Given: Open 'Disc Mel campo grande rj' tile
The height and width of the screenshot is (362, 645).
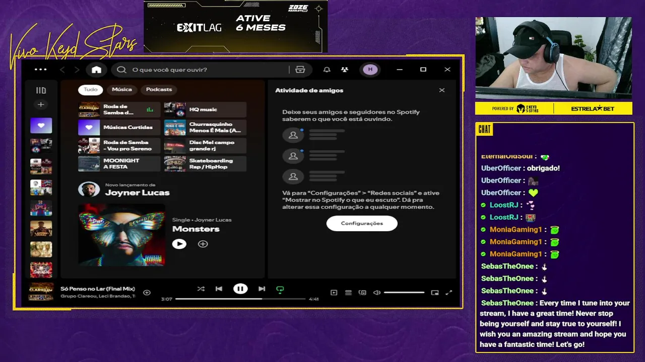Looking at the screenshot, I should (x=205, y=146).
